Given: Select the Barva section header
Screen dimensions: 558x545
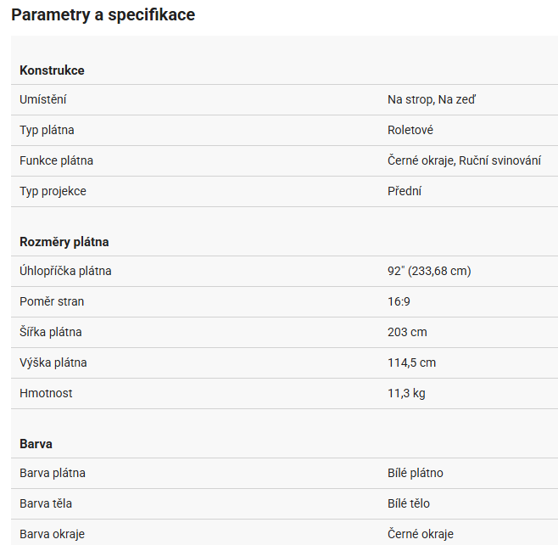Looking at the screenshot, I should point(36,444).
